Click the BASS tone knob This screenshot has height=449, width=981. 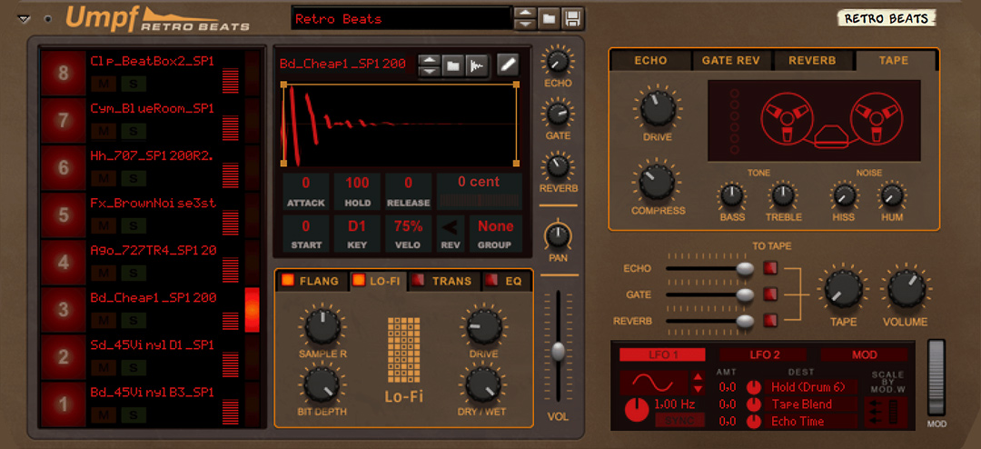[732, 196]
